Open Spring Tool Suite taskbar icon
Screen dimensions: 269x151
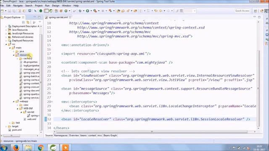pyautogui.click(x=53, y=147)
